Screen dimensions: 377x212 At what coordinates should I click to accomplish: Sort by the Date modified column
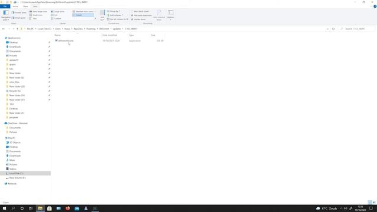click(x=110, y=35)
